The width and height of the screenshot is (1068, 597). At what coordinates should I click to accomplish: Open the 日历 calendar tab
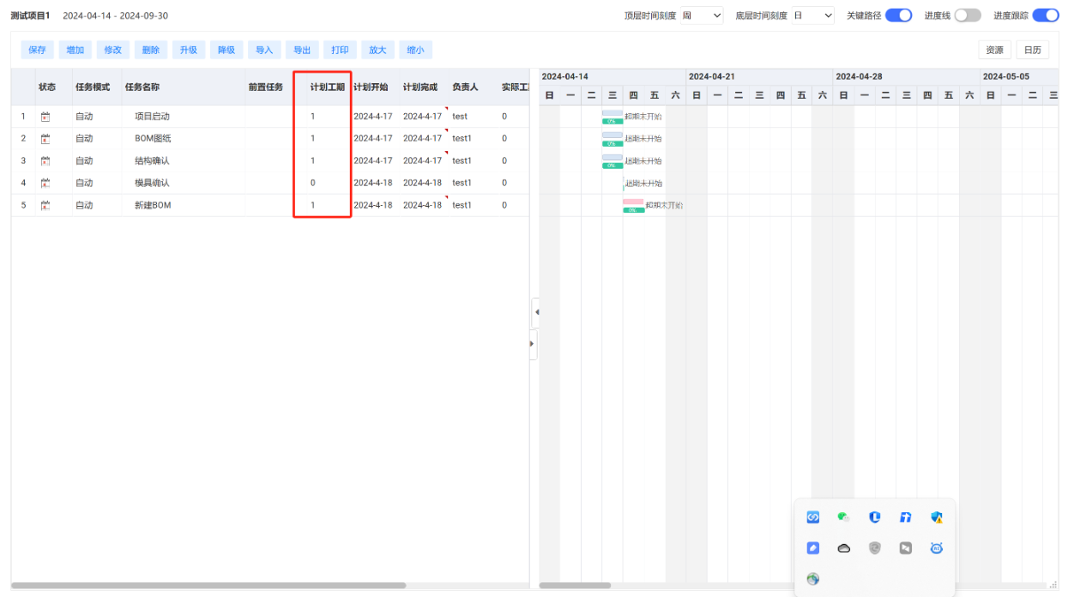1032,50
